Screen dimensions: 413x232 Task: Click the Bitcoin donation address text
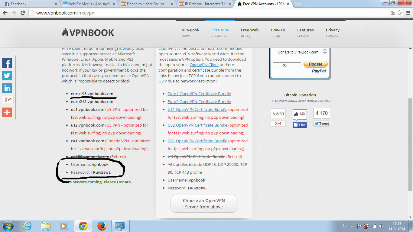(x=301, y=101)
